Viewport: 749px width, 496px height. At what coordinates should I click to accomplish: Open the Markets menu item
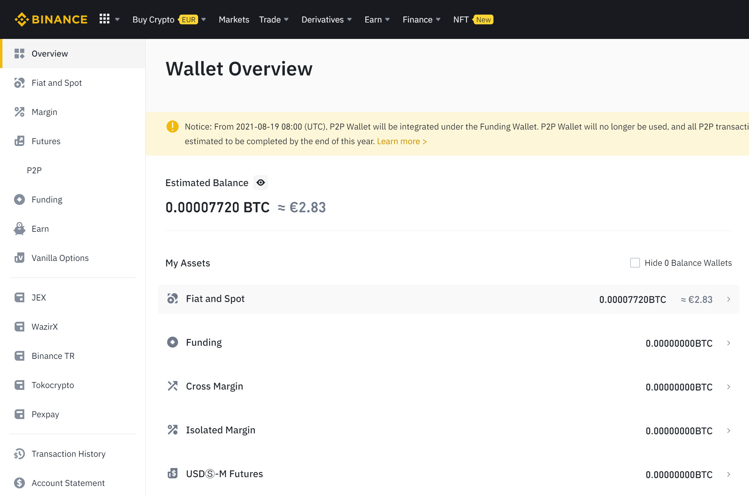(x=234, y=19)
